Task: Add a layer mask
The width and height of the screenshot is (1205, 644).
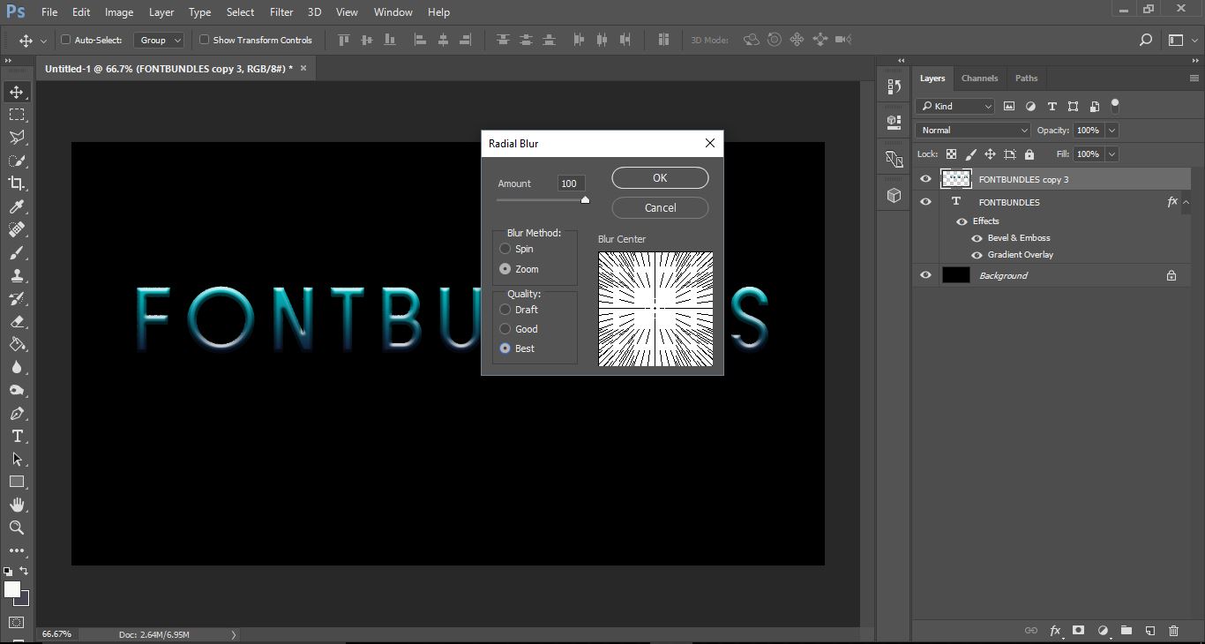Action: click(1078, 631)
